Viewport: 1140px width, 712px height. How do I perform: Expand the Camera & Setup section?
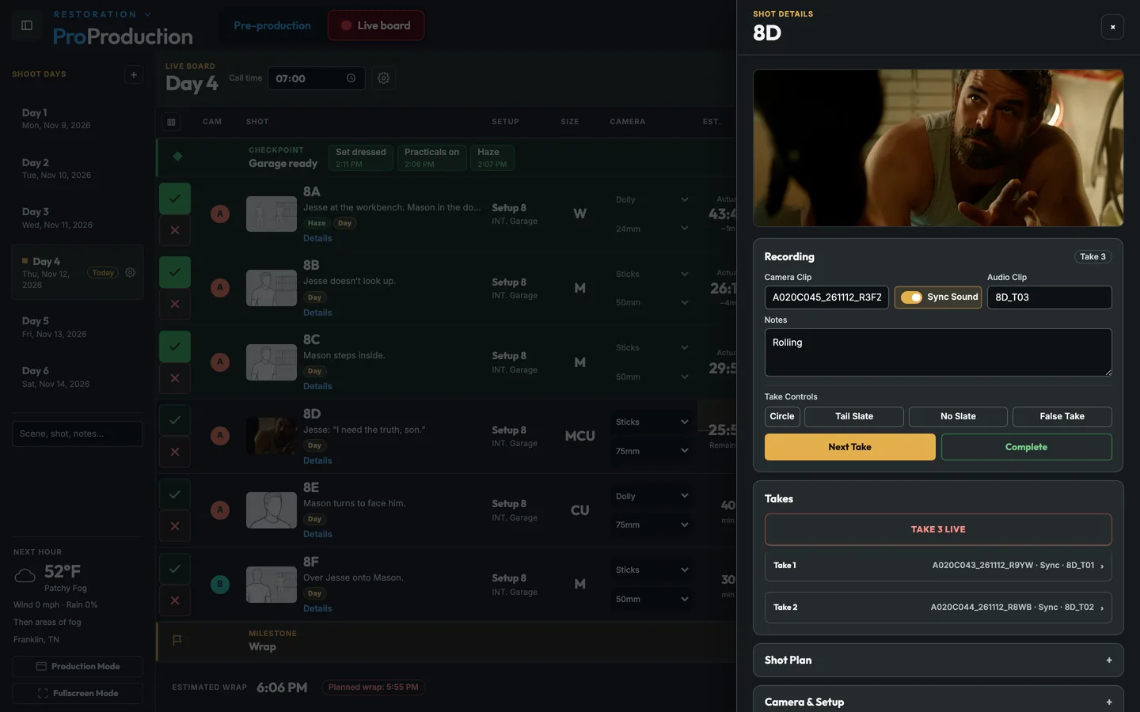coord(938,702)
